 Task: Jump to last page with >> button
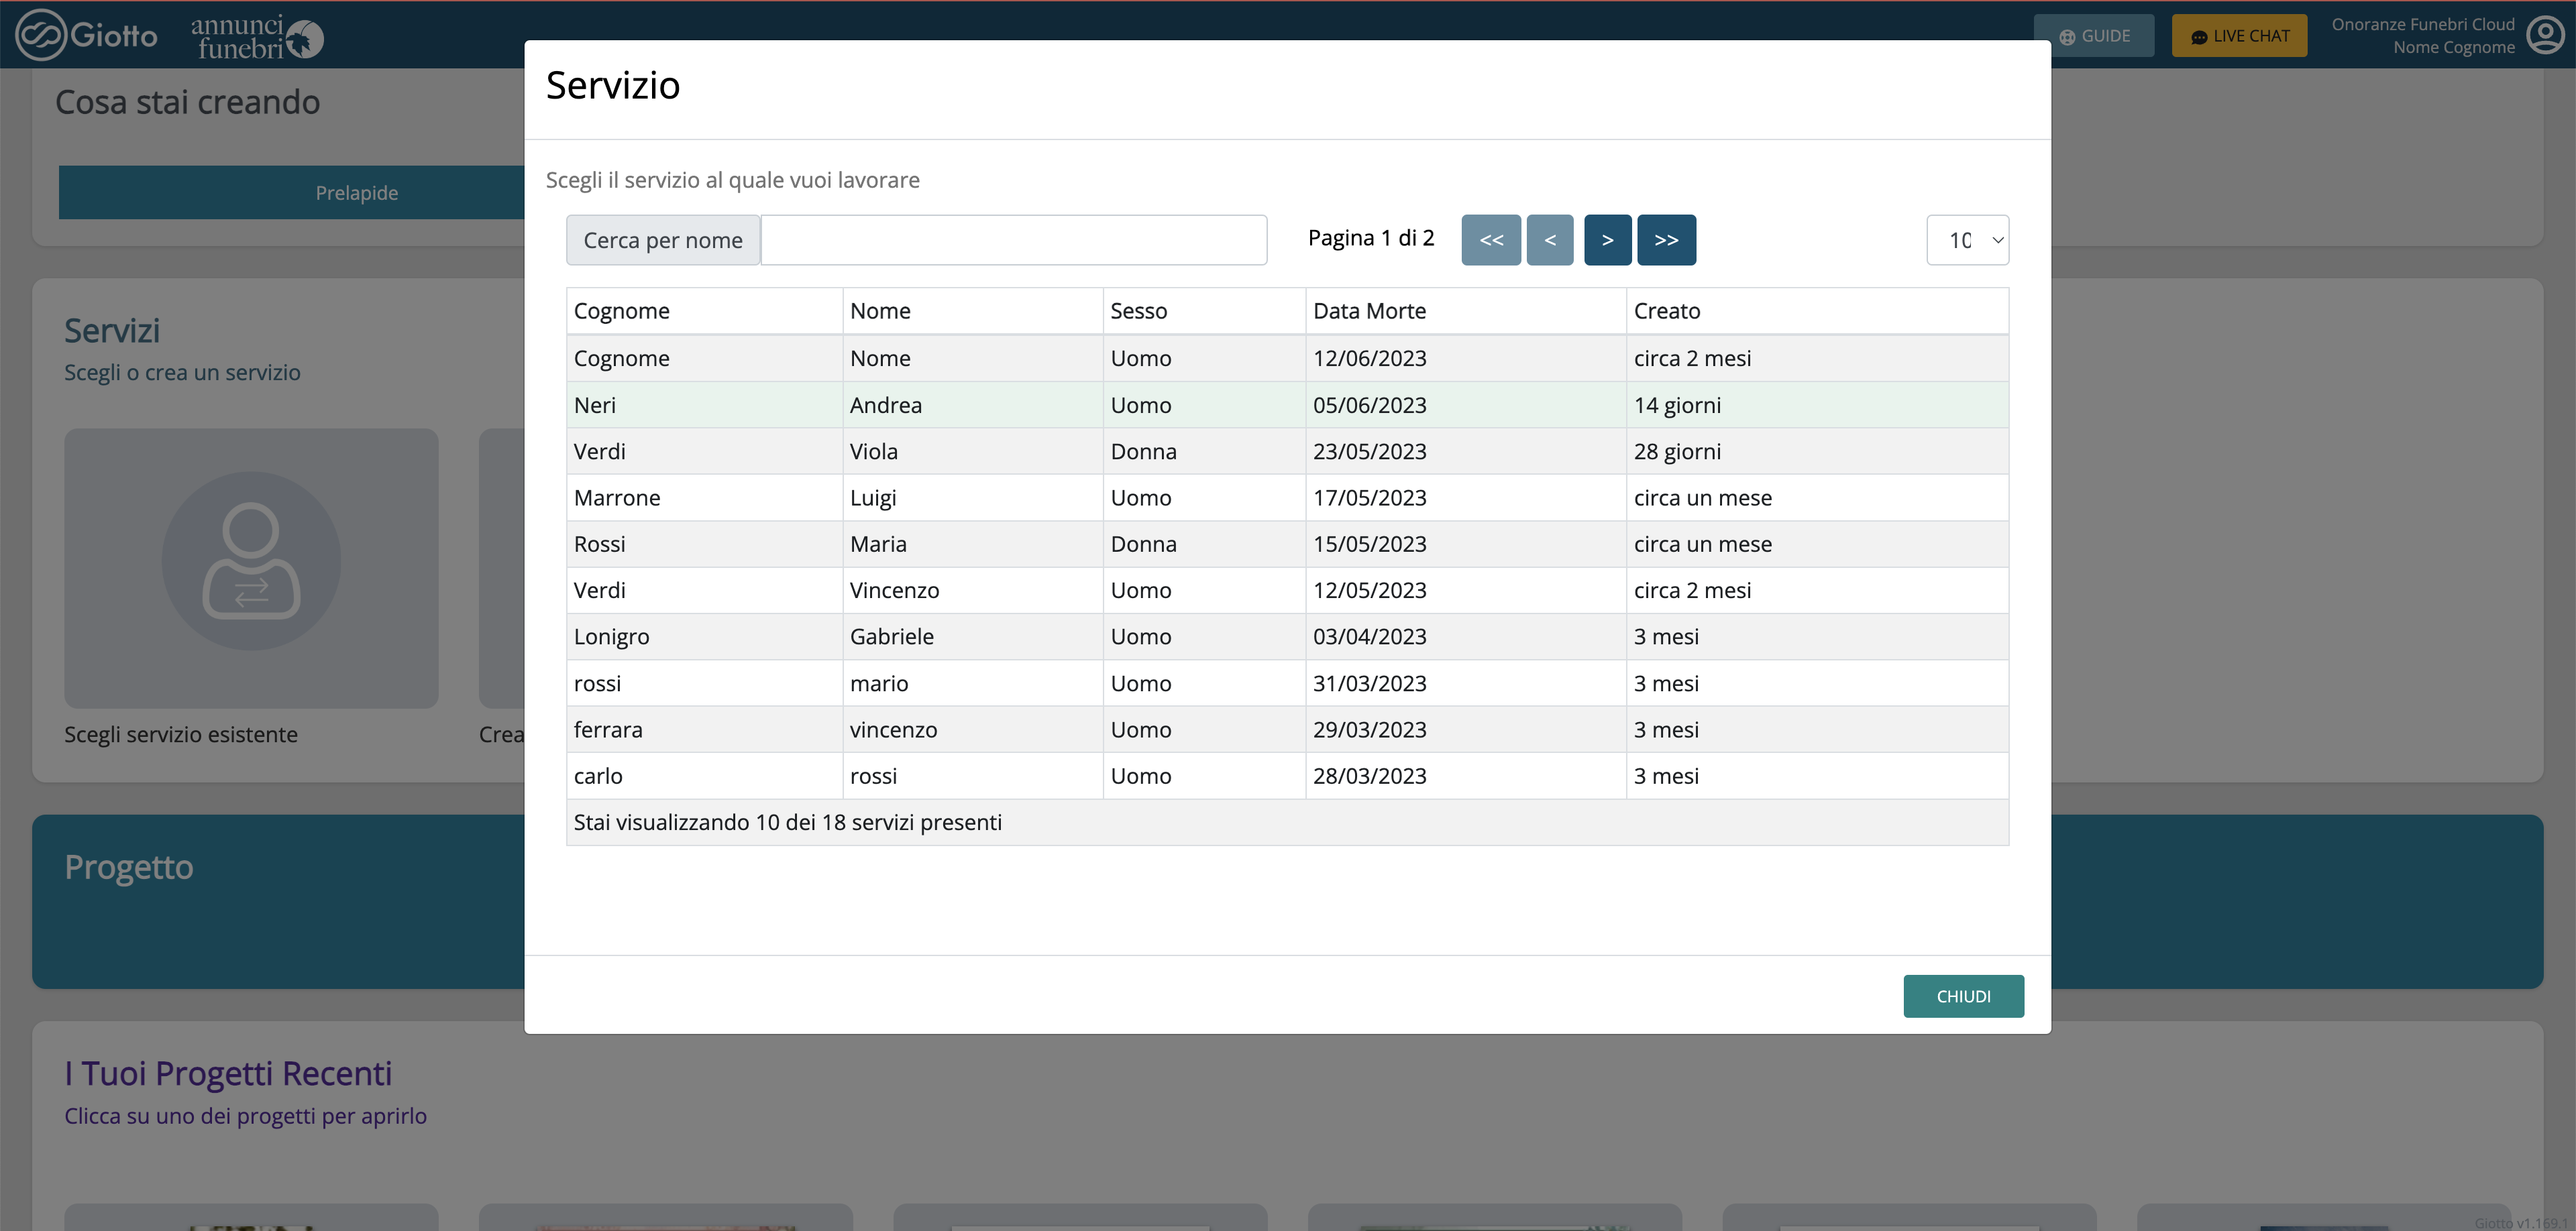point(1665,240)
